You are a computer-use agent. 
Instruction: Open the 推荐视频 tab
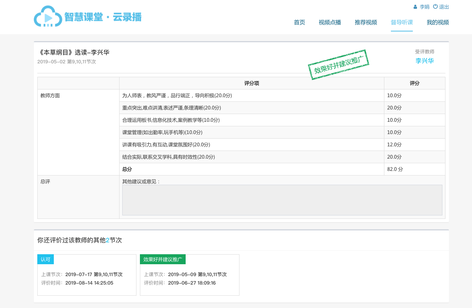point(366,22)
